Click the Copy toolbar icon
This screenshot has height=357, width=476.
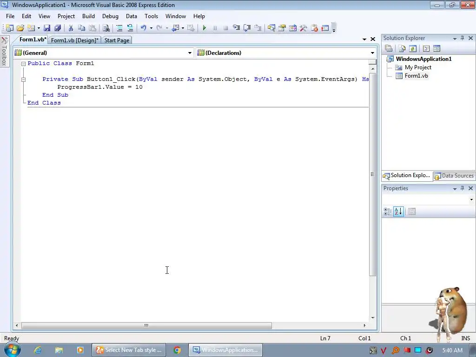[81, 28]
